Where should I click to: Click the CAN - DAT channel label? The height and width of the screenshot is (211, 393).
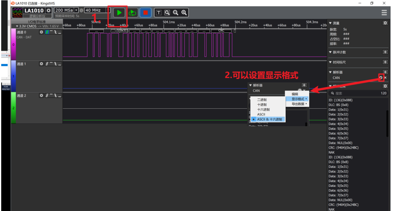coord(24,37)
